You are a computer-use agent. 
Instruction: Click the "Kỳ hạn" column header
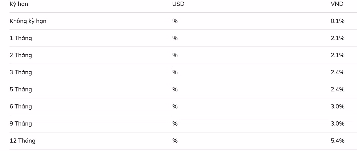(x=19, y=4)
